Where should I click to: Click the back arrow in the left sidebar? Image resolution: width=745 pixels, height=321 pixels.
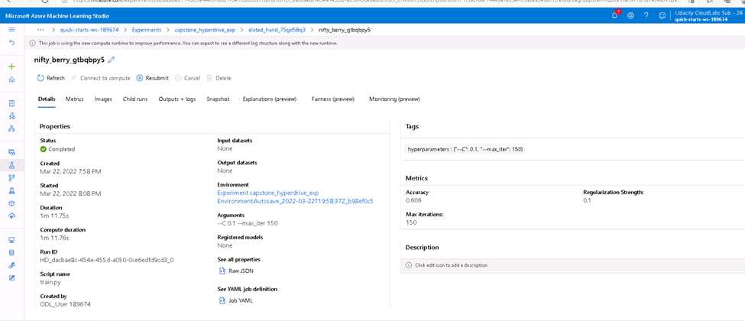[12, 42]
